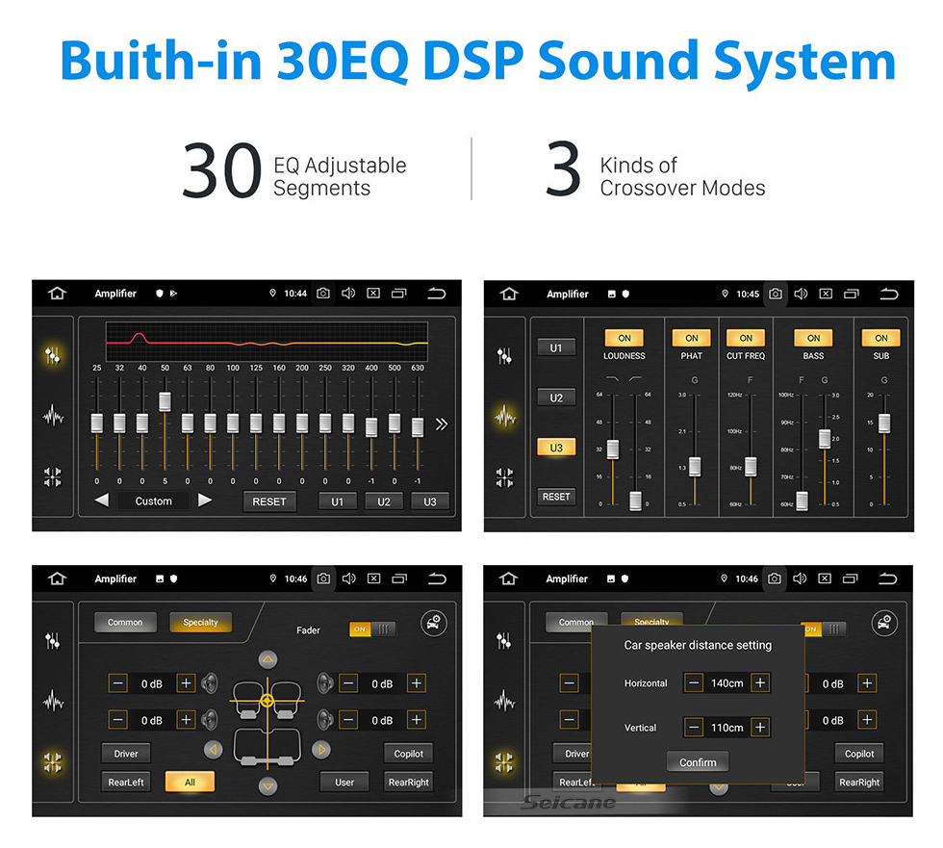
Task: Tap the back arrow on the Fader screen
Action: [x=437, y=578]
